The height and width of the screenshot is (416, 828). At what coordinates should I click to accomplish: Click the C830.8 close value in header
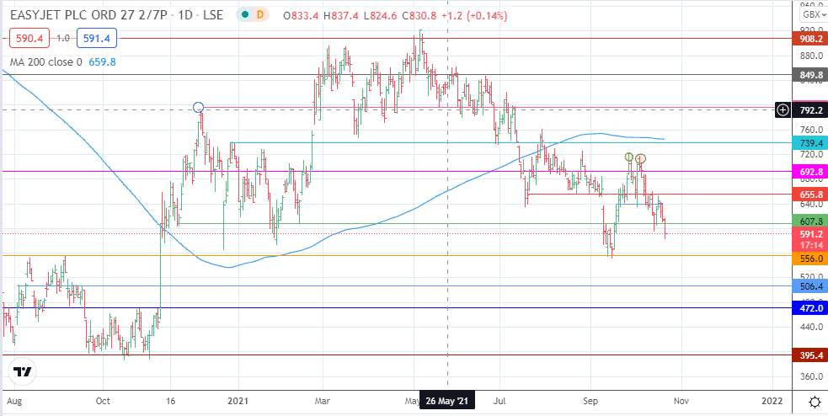tap(421, 16)
